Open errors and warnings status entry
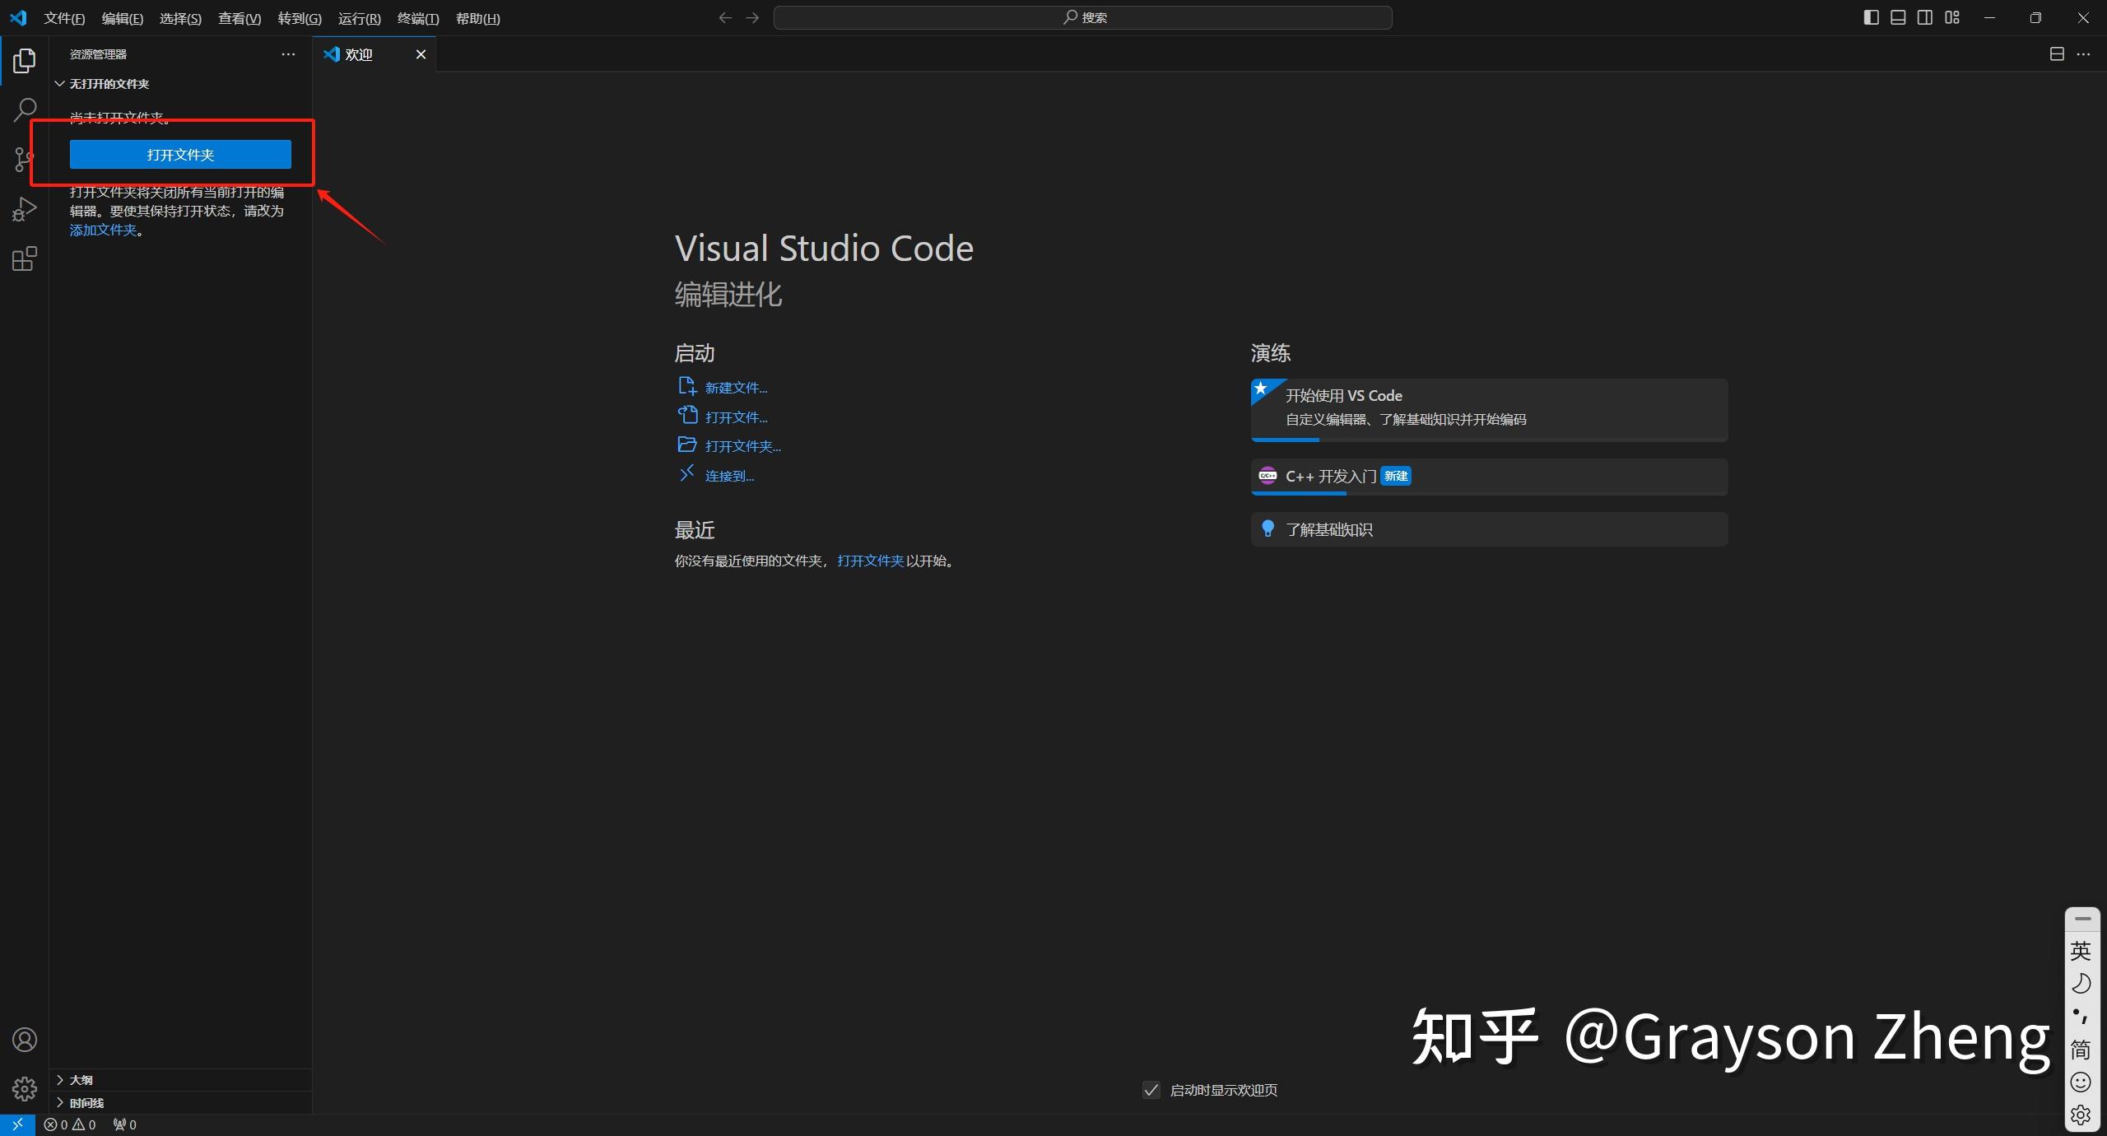 70,1124
